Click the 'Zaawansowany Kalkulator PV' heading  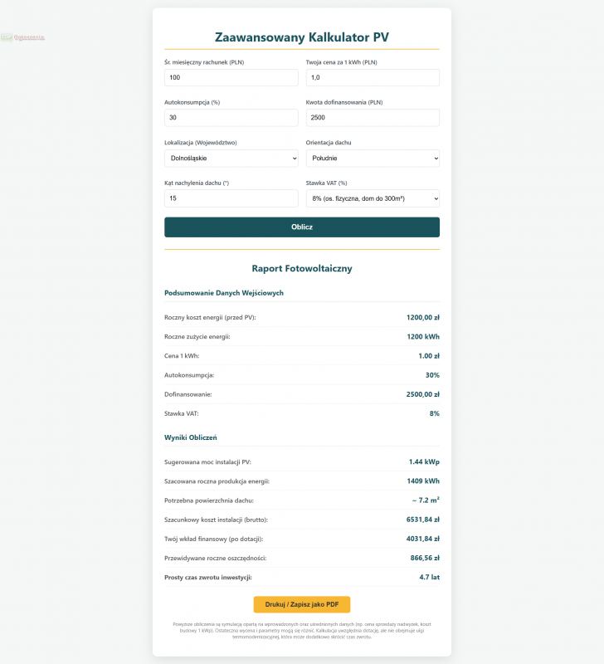tap(302, 37)
